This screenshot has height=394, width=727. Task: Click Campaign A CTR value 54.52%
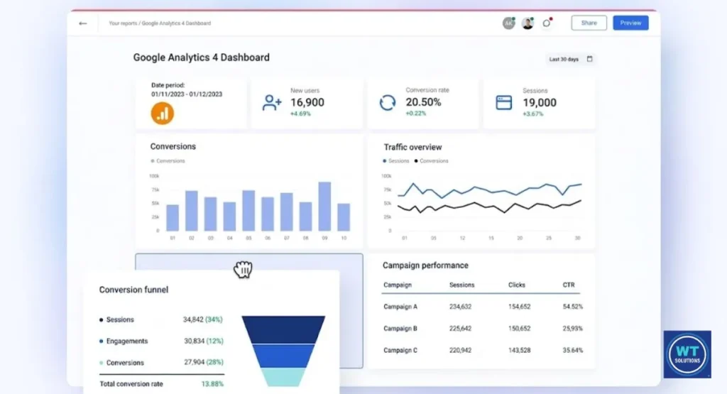tap(573, 307)
